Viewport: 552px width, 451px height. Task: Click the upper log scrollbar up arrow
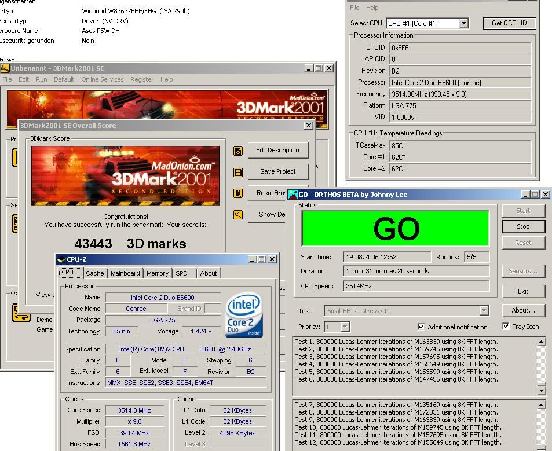click(542, 342)
